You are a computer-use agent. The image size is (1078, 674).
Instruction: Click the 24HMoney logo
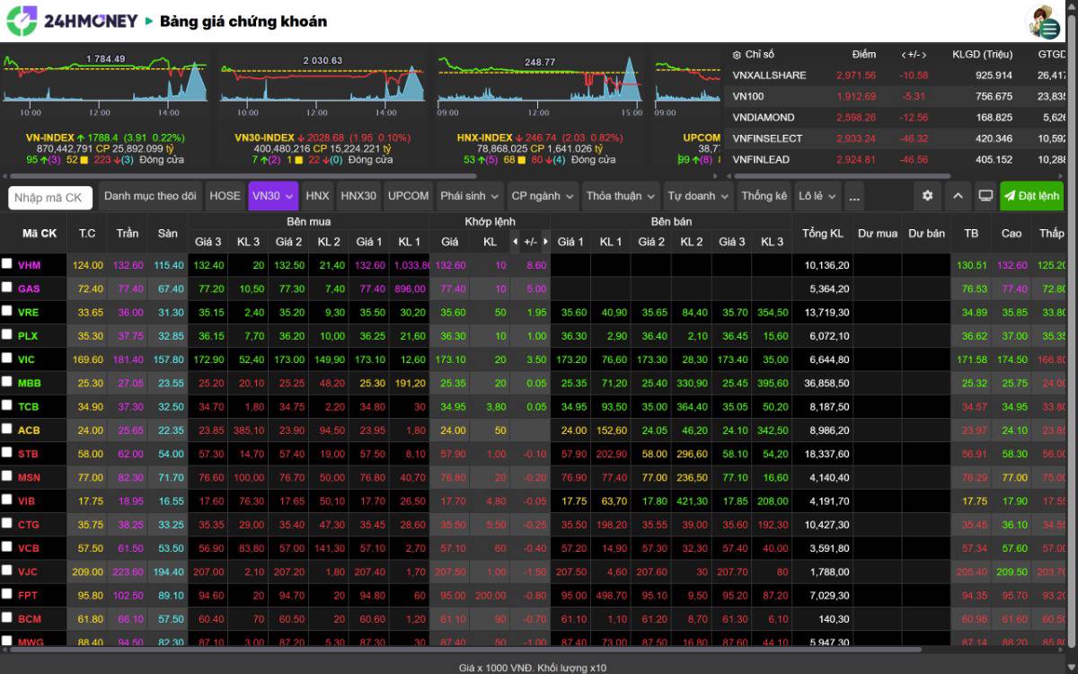click(72, 21)
